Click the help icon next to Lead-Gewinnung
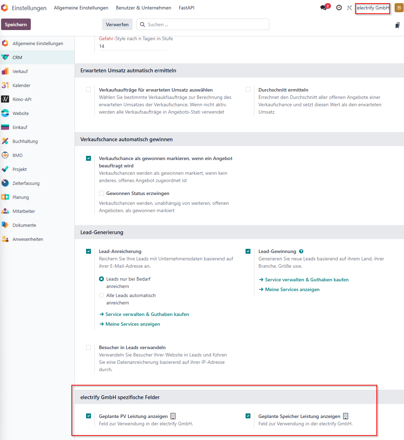The height and width of the screenshot is (440, 404). click(x=301, y=251)
